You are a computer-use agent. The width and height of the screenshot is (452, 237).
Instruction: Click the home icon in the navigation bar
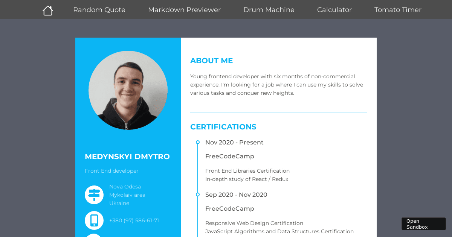[x=47, y=10]
